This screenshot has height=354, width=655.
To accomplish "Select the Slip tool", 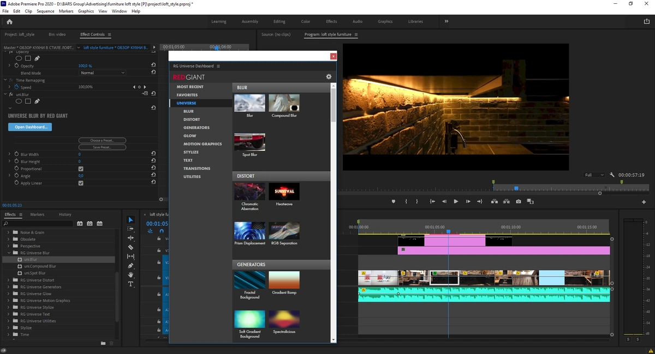I will pos(130,257).
